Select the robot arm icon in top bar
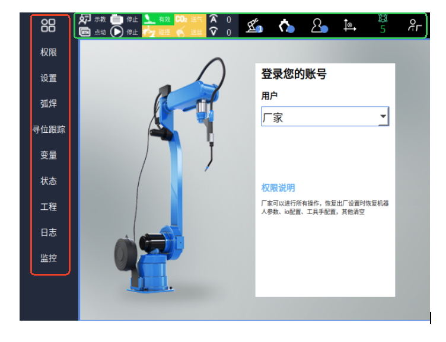 coord(254,26)
